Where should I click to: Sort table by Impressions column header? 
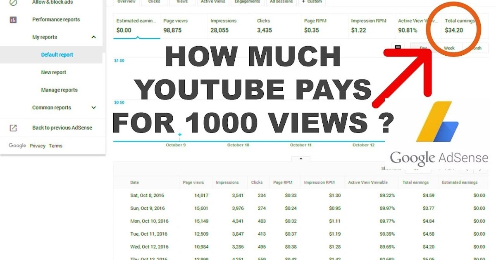coord(227,182)
